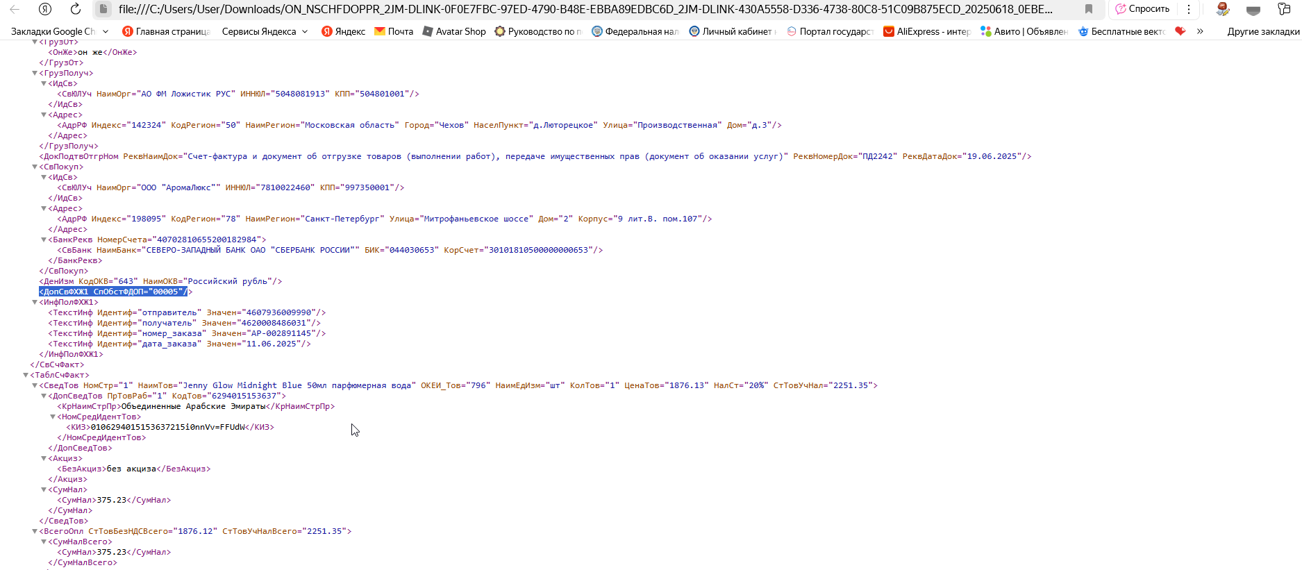Open the Бесплатные векто bookmark
The height and width of the screenshot is (570, 1302).
tap(1121, 31)
